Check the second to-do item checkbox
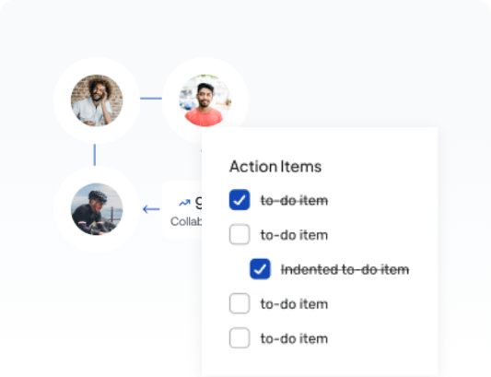491x377 pixels. (240, 234)
